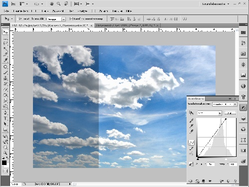
Task: Select the Clone Stamp tool
Action: point(5,78)
